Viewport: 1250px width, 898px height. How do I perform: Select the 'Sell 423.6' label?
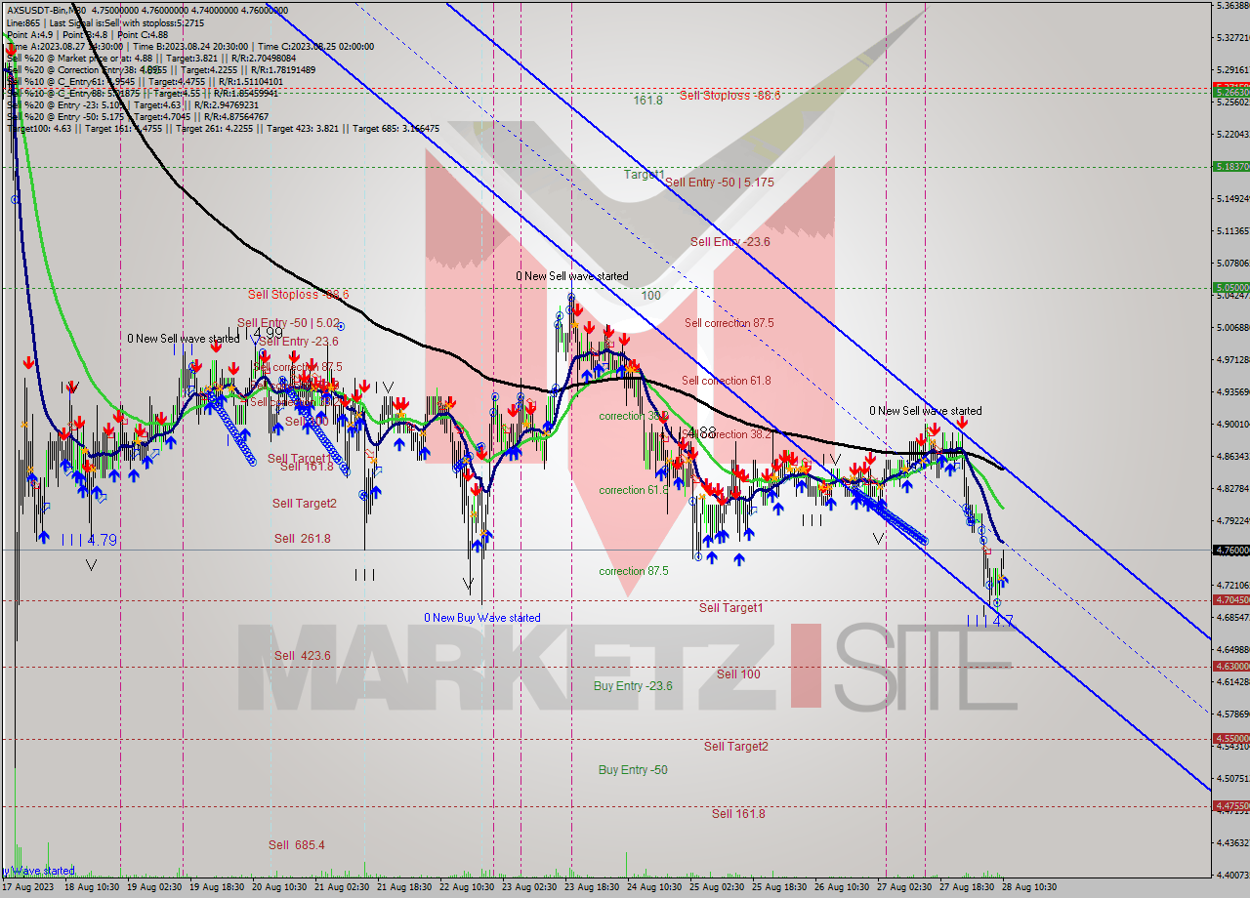[x=303, y=656]
